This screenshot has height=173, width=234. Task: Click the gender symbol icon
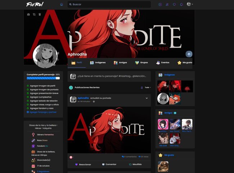[33, 135]
